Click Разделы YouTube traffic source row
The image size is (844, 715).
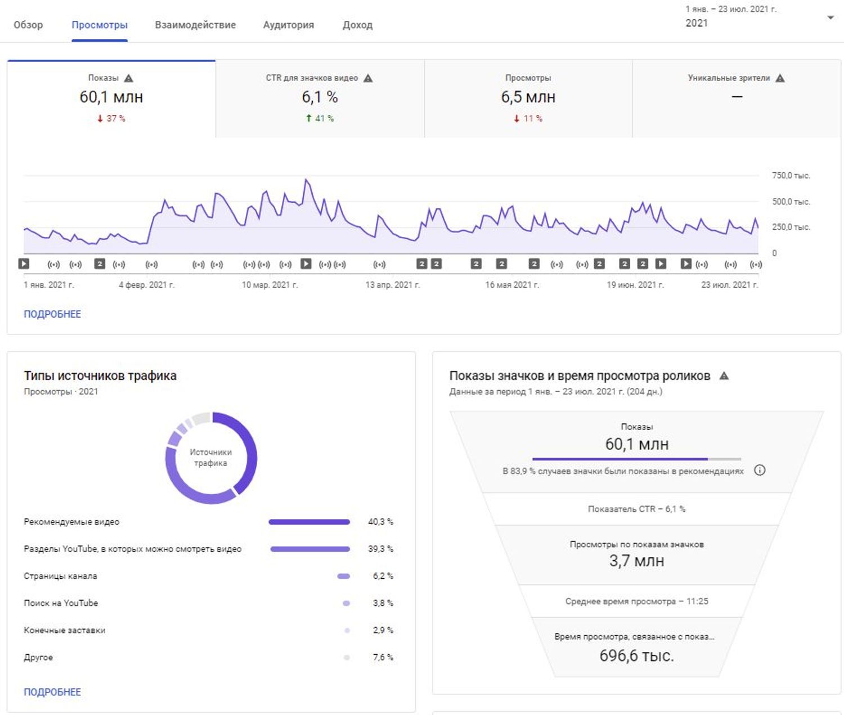click(x=209, y=549)
